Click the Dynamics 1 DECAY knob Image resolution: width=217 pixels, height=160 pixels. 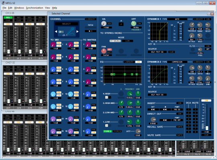coord(208,25)
